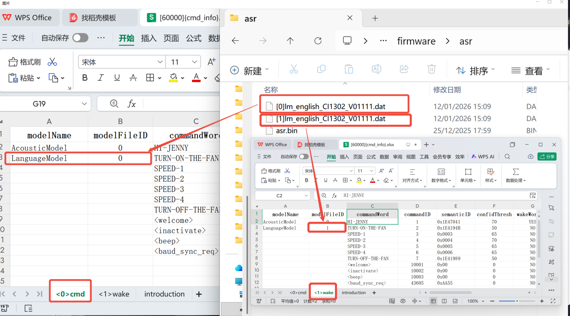Switch to the <1>wake sheet tab
The height and width of the screenshot is (316, 570).
[114, 294]
